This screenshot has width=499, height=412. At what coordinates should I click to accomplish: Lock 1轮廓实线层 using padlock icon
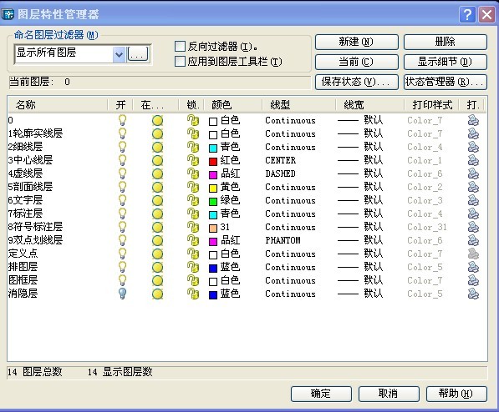point(193,133)
